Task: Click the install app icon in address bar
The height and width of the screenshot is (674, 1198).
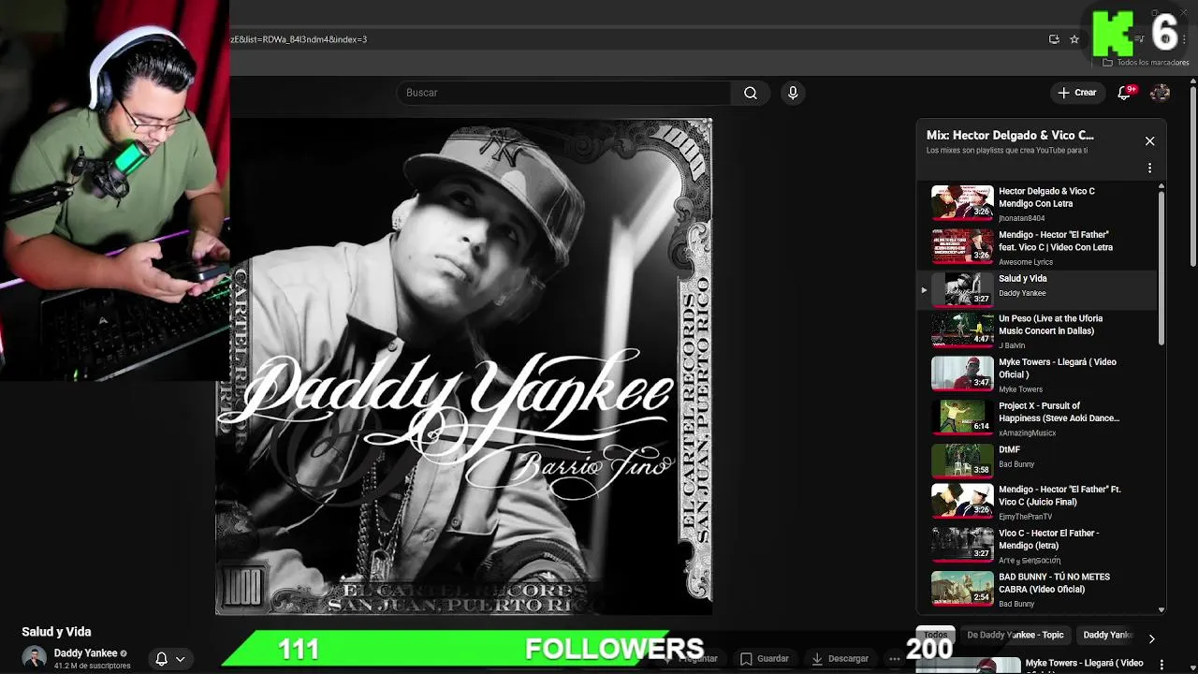Action: point(1054,39)
